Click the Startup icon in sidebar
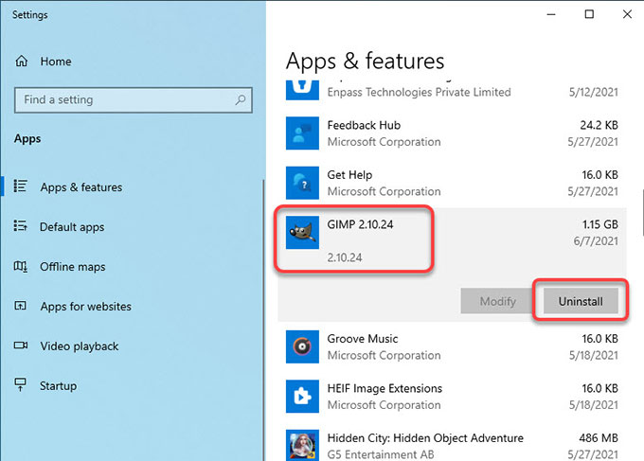644x461 pixels. coord(20,385)
